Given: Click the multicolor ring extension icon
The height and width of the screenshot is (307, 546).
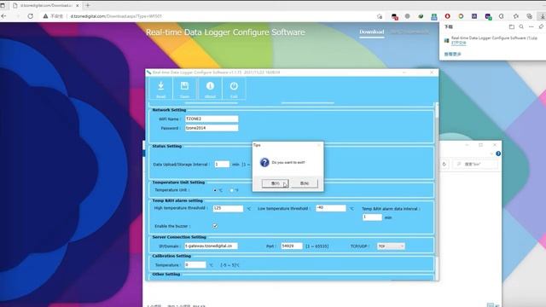Looking at the screenshot, I should pos(461,16).
